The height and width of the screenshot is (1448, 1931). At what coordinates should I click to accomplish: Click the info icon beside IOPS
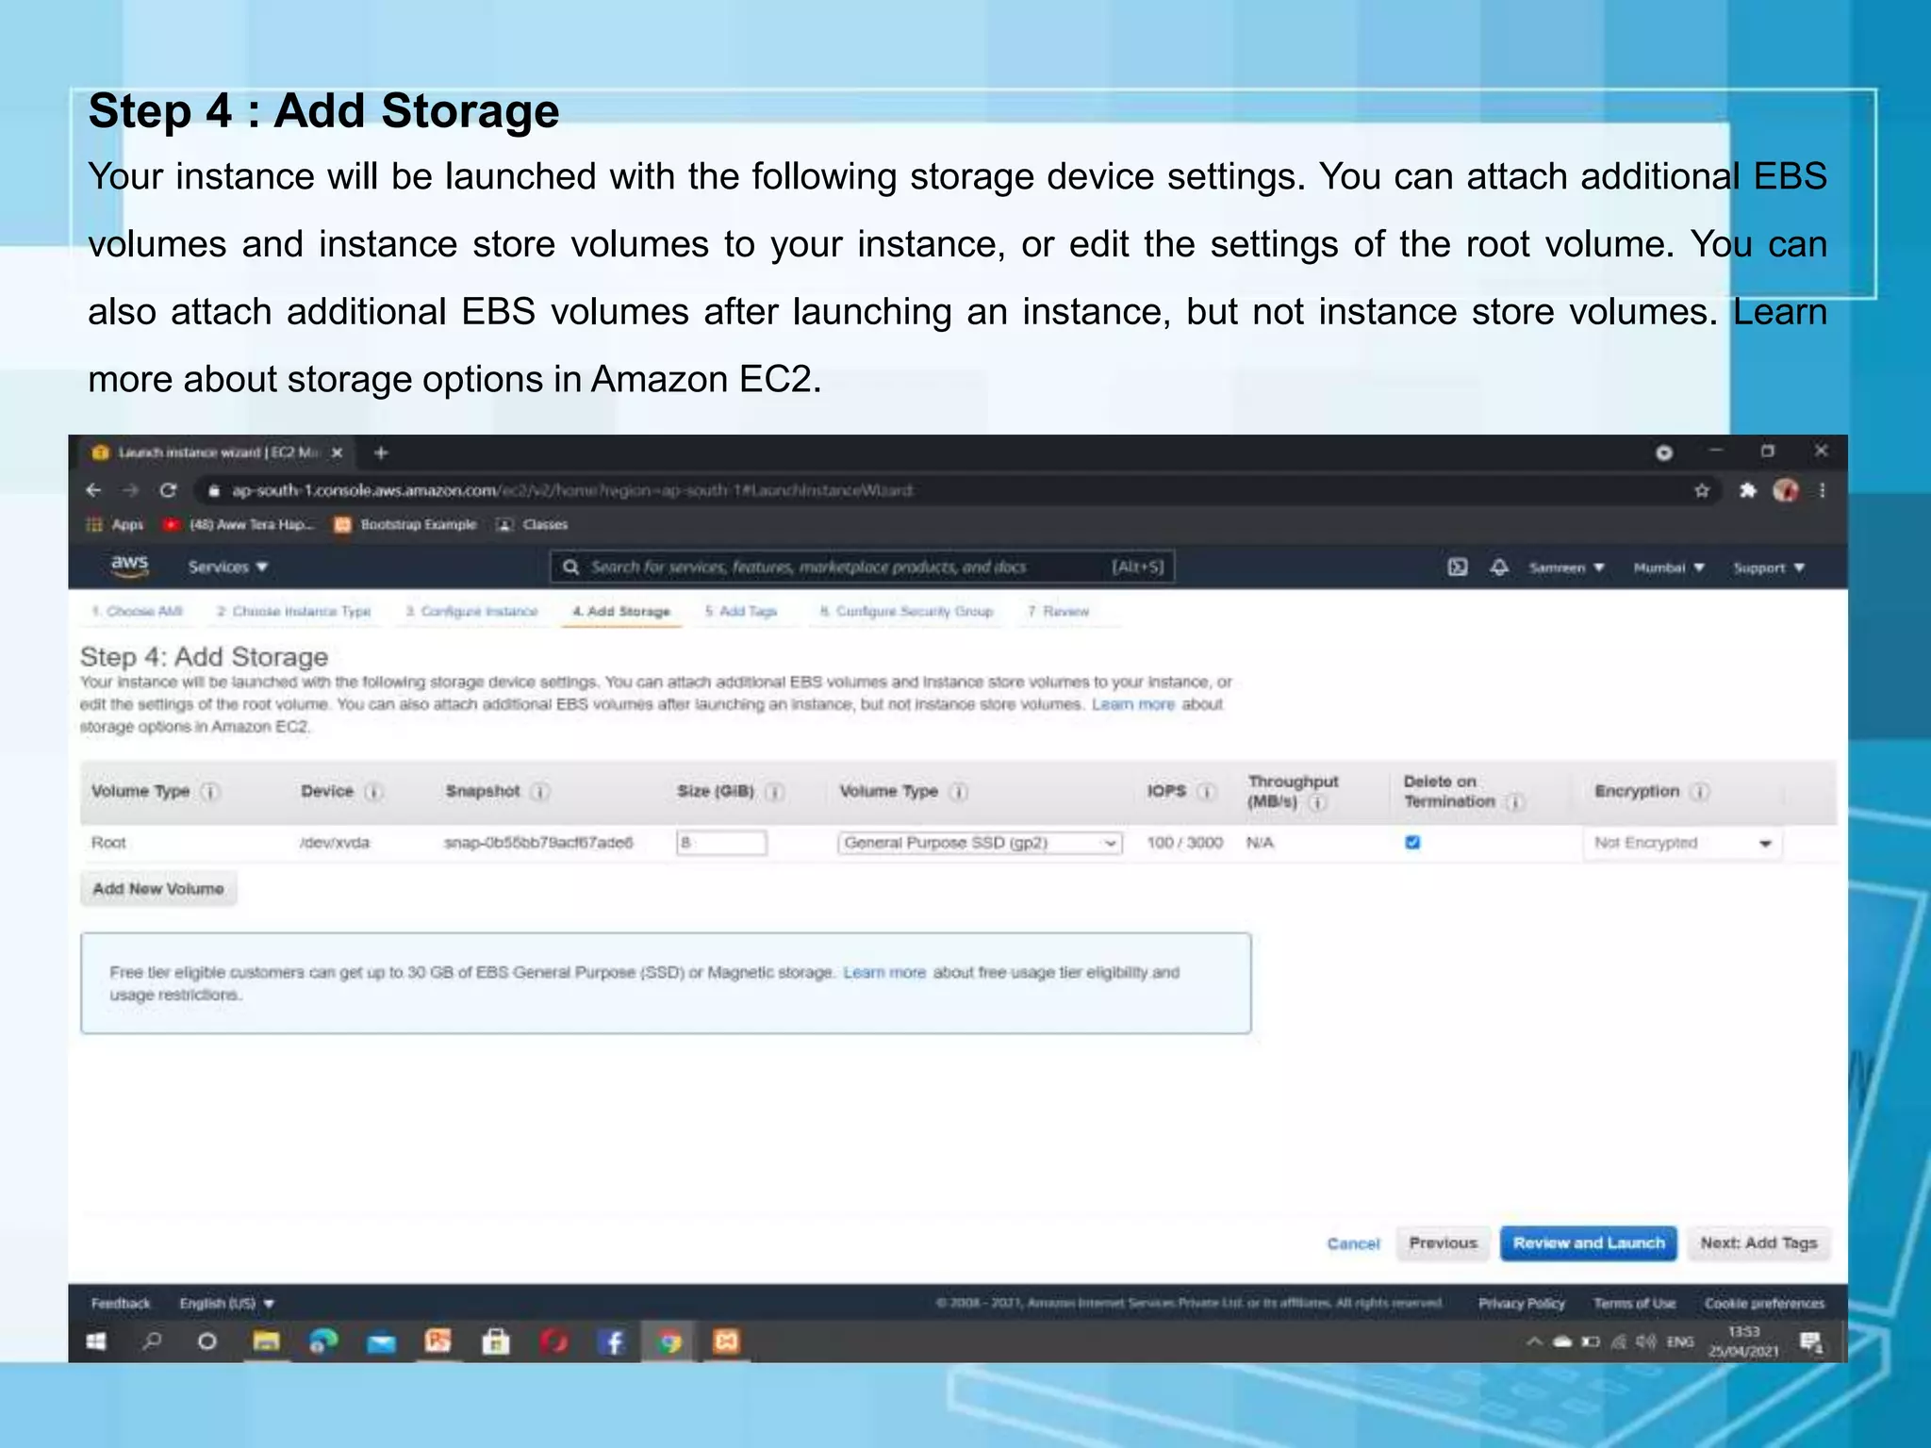pyautogui.click(x=1206, y=792)
